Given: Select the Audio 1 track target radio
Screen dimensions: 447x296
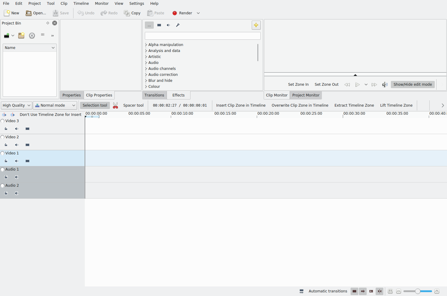Looking at the screenshot, I should tap(2, 169).
